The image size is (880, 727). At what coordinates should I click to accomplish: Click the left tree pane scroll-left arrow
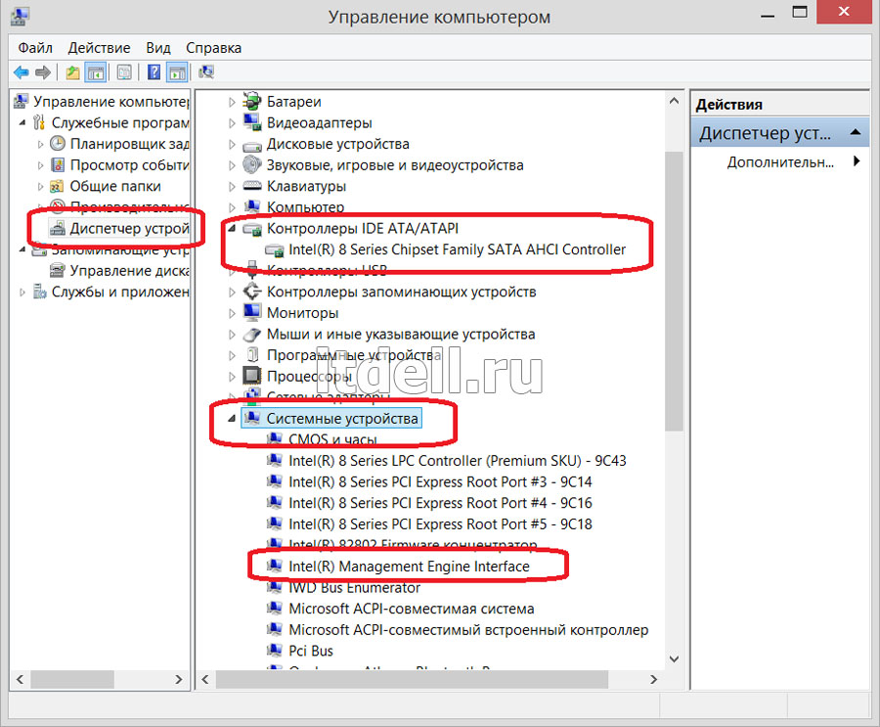click(x=21, y=679)
